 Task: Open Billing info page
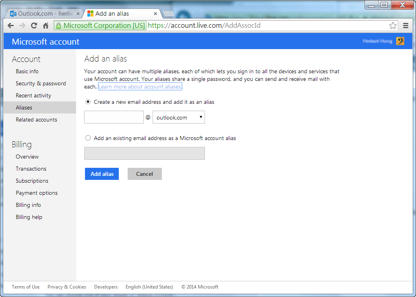click(28, 205)
